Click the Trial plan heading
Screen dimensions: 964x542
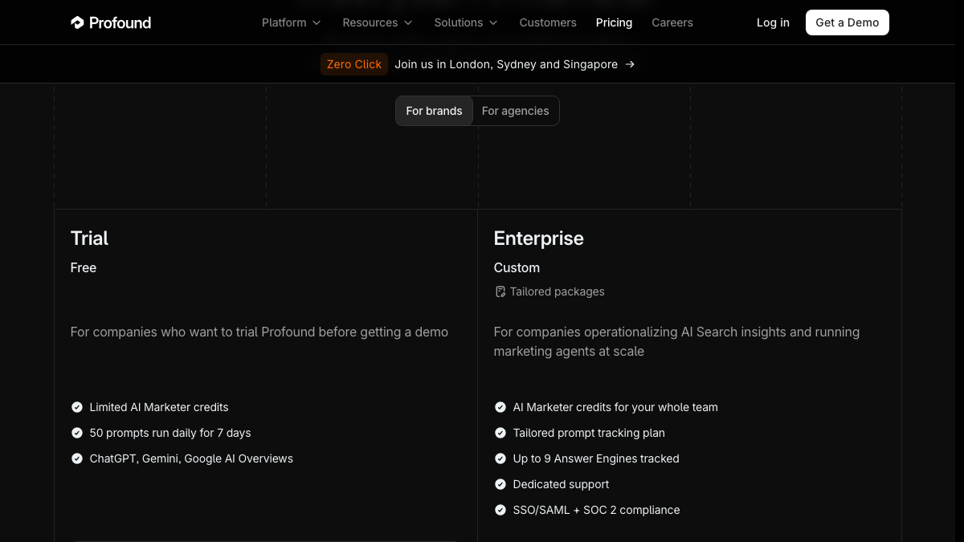[89, 238]
